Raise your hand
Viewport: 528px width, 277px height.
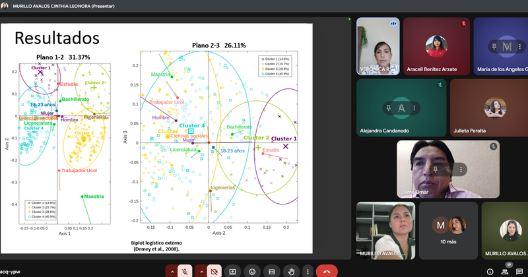[x=290, y=271]
